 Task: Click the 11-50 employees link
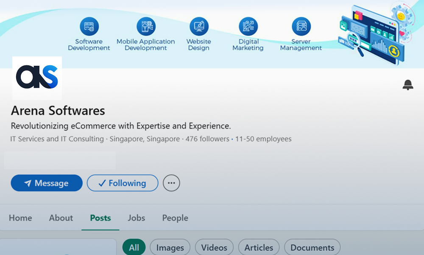coord(263,139)
